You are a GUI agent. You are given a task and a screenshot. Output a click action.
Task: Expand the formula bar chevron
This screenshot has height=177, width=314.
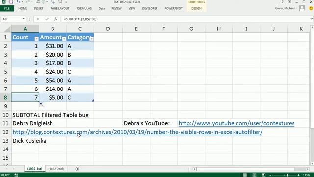[x=311, y=19]
